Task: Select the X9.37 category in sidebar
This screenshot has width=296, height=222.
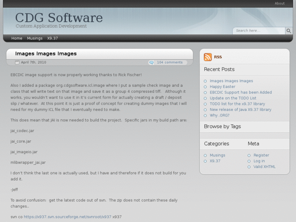Action: tap(215, 161)
